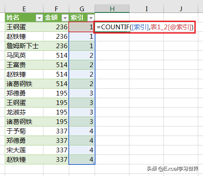The image size is (203, 176).
Task: Click the 金额 table header cell text
Action: point(51,18)
